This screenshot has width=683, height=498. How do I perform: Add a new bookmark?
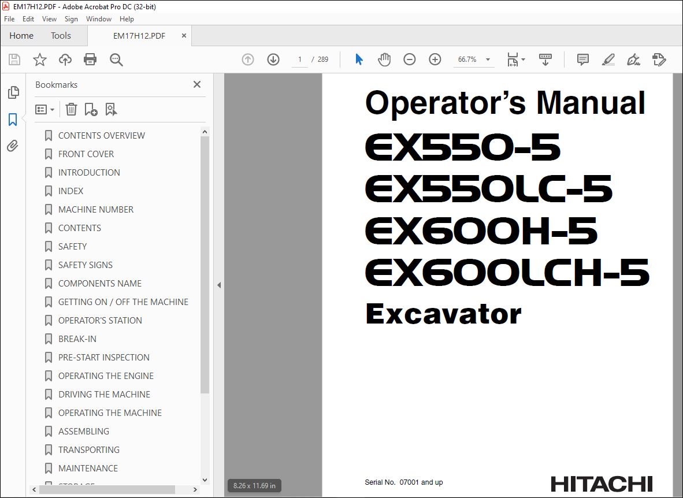(x=91, y=109)
